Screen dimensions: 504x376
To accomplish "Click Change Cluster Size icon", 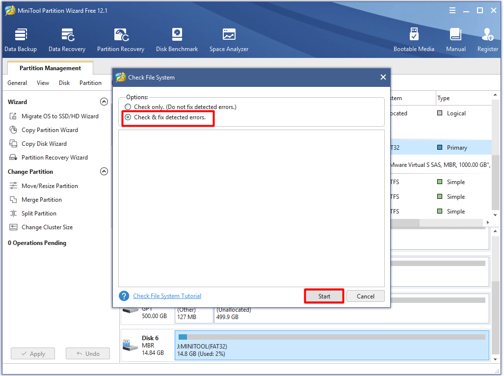I will click(13, 227).
